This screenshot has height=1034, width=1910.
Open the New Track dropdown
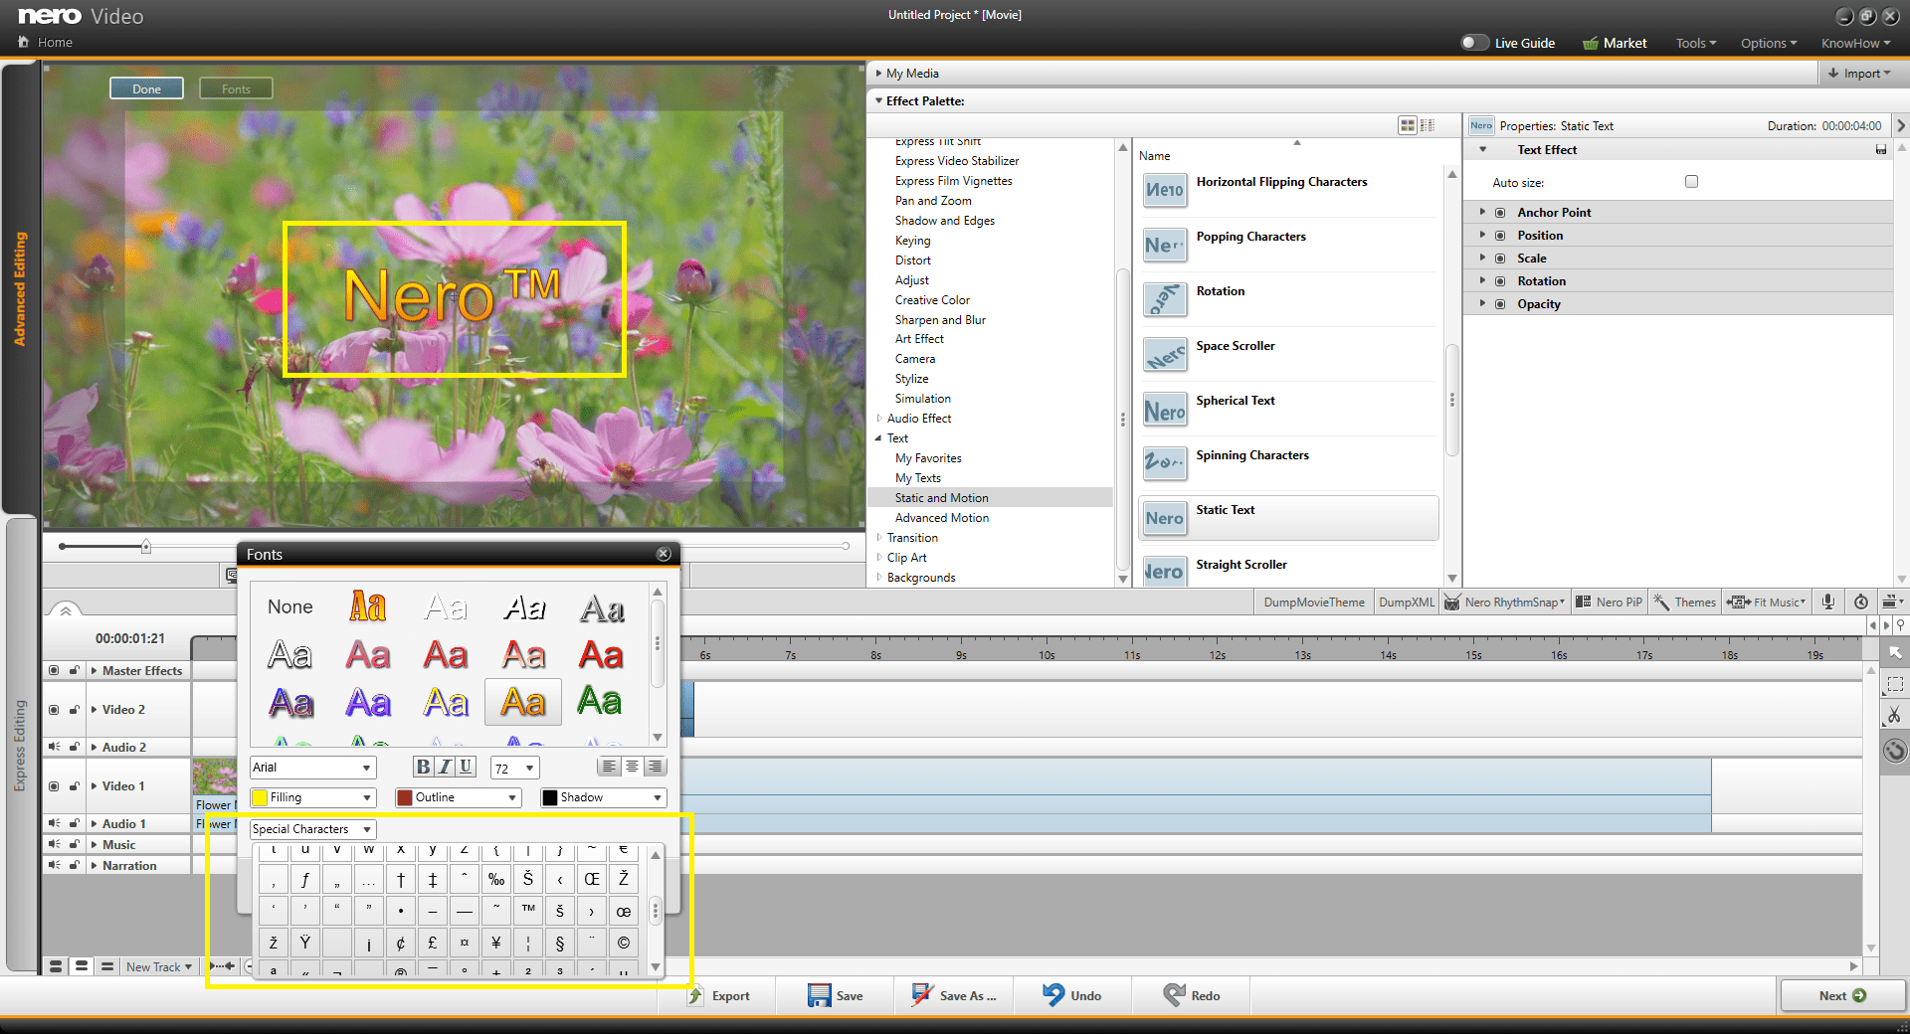(159, 966)
